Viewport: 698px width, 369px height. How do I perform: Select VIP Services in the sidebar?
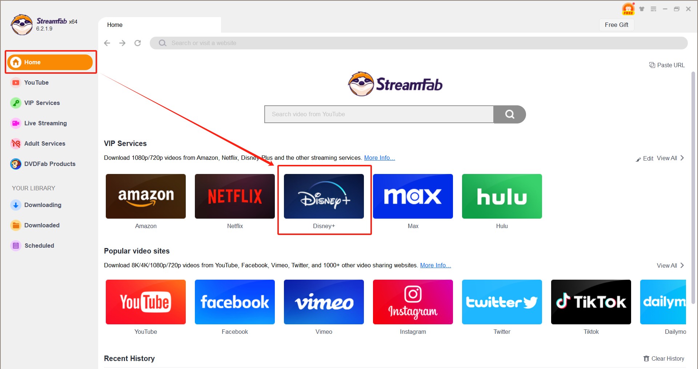35,103
